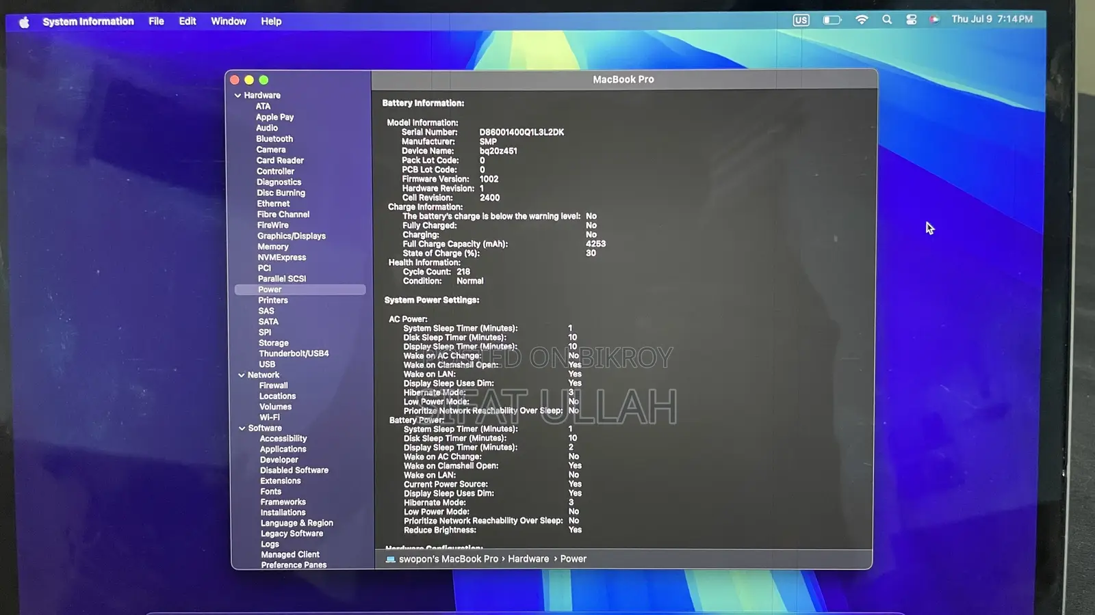1095x615 pixels.
Task: Select Apple Pay in the sidebar
Action: click(274, 118)
